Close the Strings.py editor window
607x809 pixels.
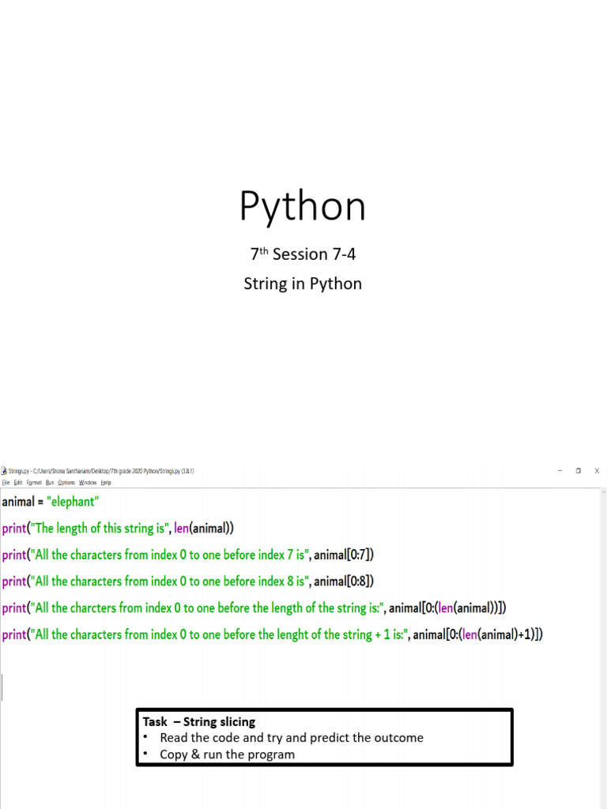(x=597, y=471)
